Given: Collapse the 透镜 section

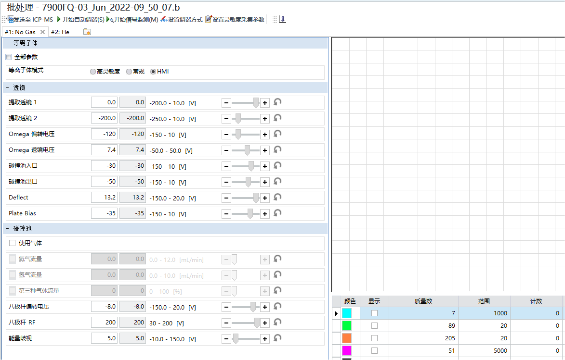Looking at the screenshot, I should coord(8,88).
